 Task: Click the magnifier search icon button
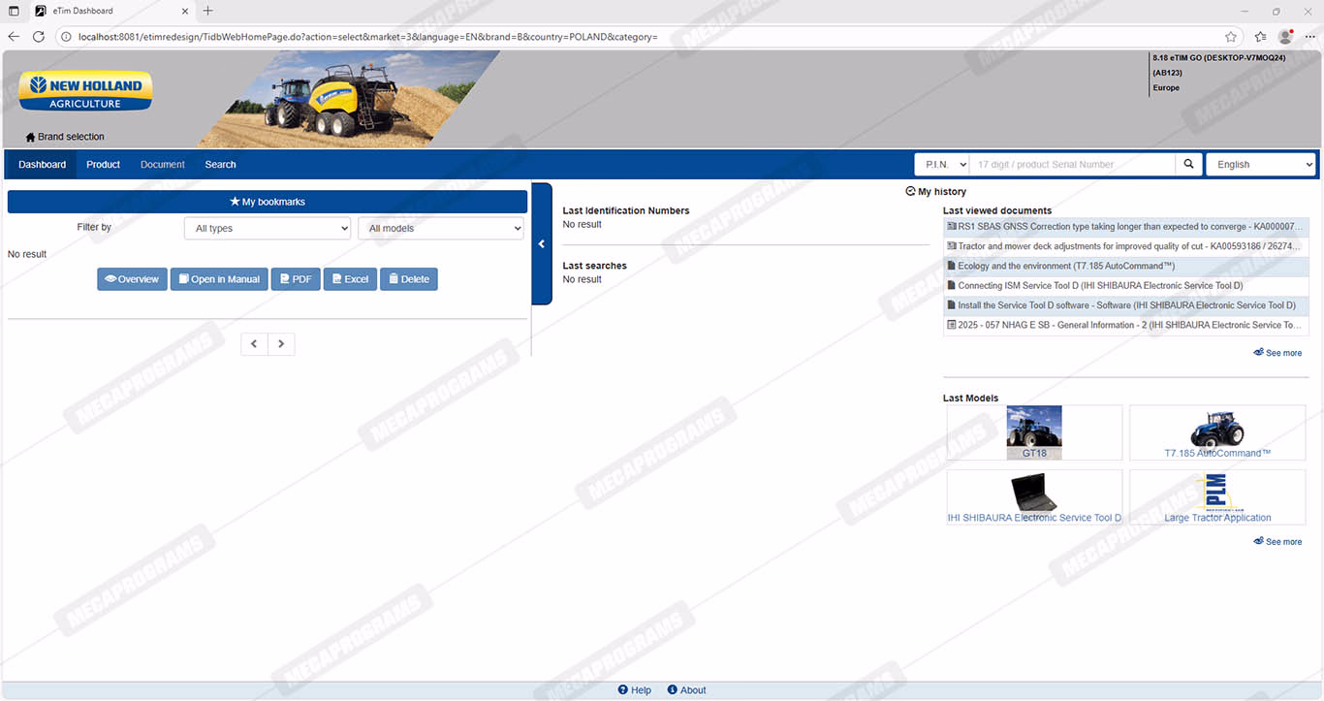tap(1188, 165)
